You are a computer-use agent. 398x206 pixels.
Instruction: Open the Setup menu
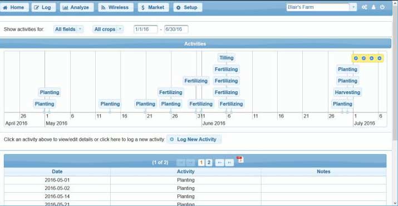188,7
